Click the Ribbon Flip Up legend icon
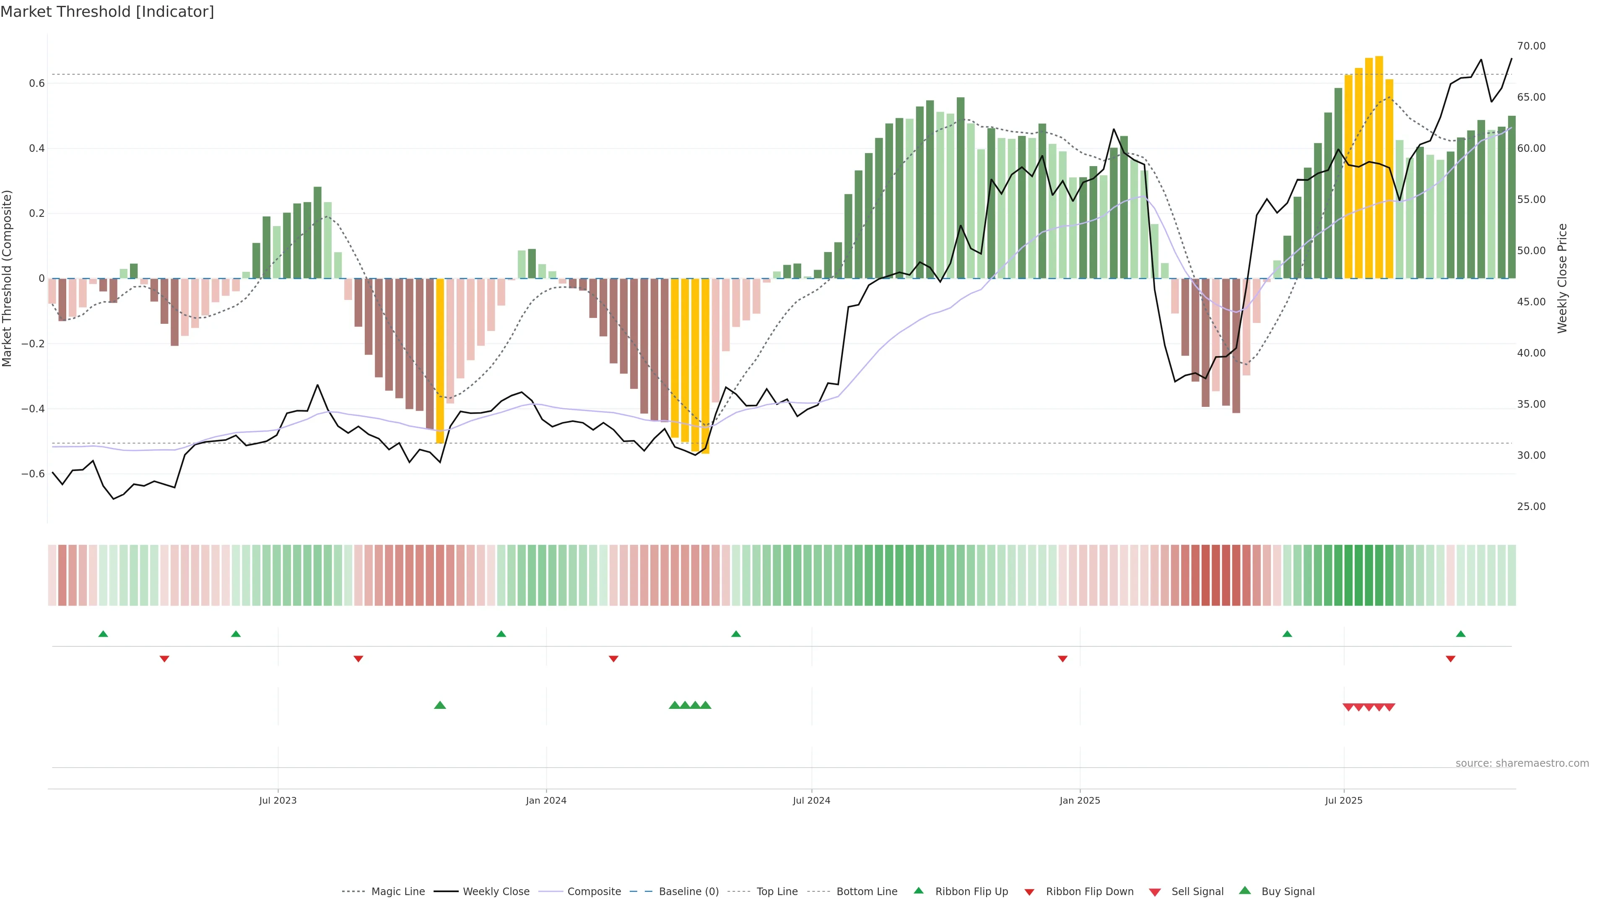1610x906 pixels. pos(918,890)
